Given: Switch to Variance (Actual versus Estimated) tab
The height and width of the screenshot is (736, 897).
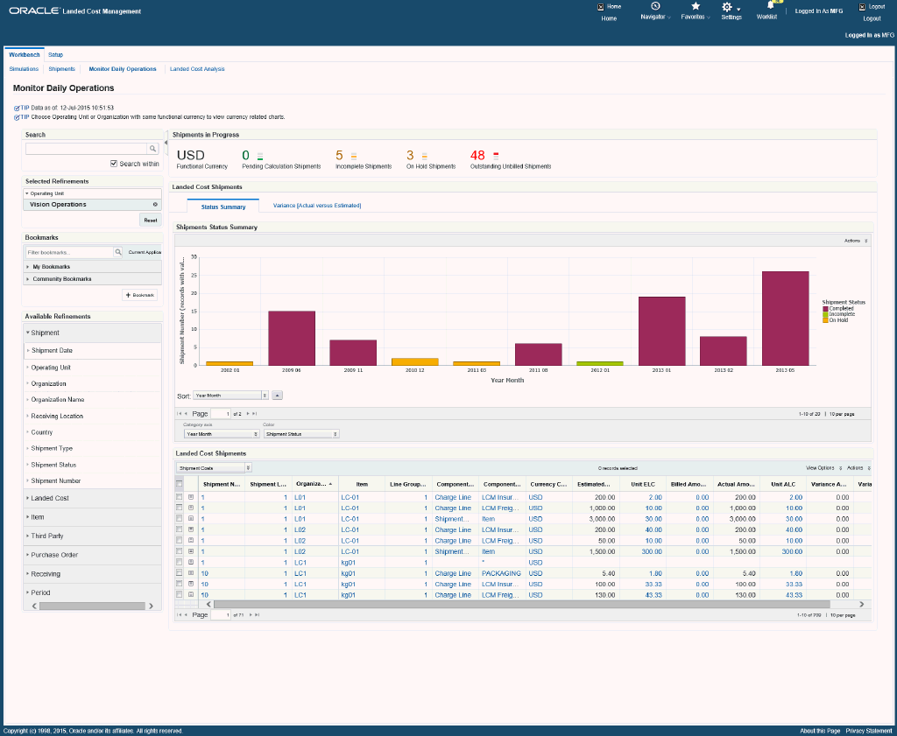Looking at the screenshot, I should [317, 205].
